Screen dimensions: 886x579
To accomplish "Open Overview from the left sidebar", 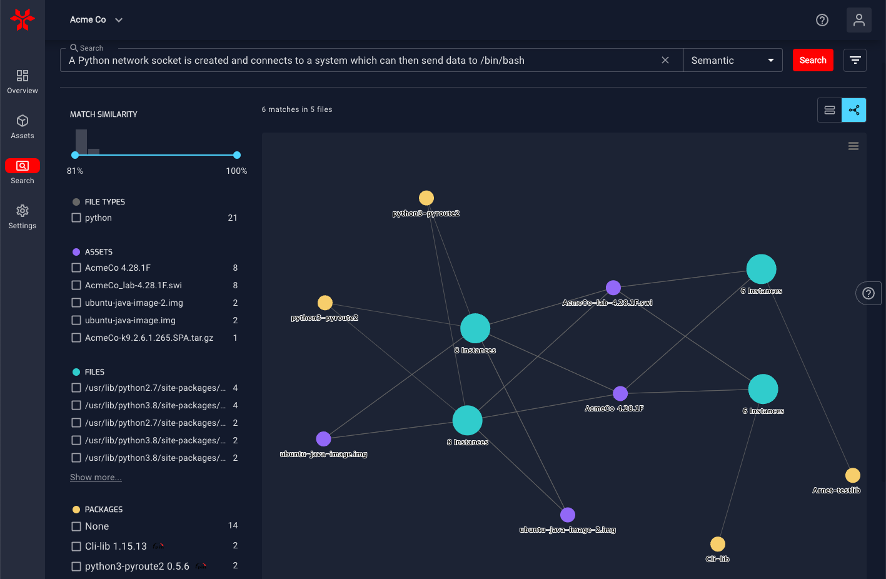I will click(x=22, y=81).
